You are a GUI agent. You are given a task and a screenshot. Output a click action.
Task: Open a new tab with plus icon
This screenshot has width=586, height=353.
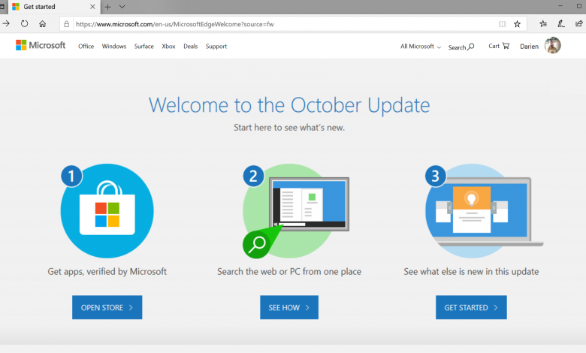pyautogui.click(x=107, y=7)
